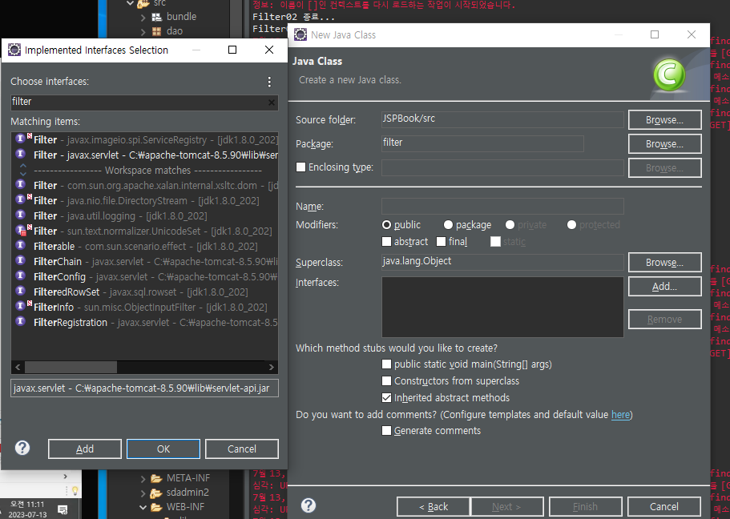Click the META-INF folder icon
730x519 pixels.
pyautogui.click(x=156, y=478)
